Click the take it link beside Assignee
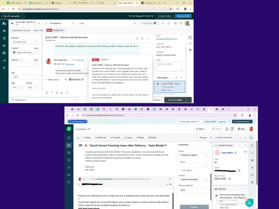This screenshot has height=209, width=279. point(36,48)
